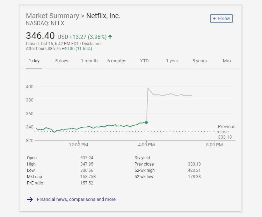View the 5 years chart range
Viewport: 262px width, 217px height.
tap(199, 61)
